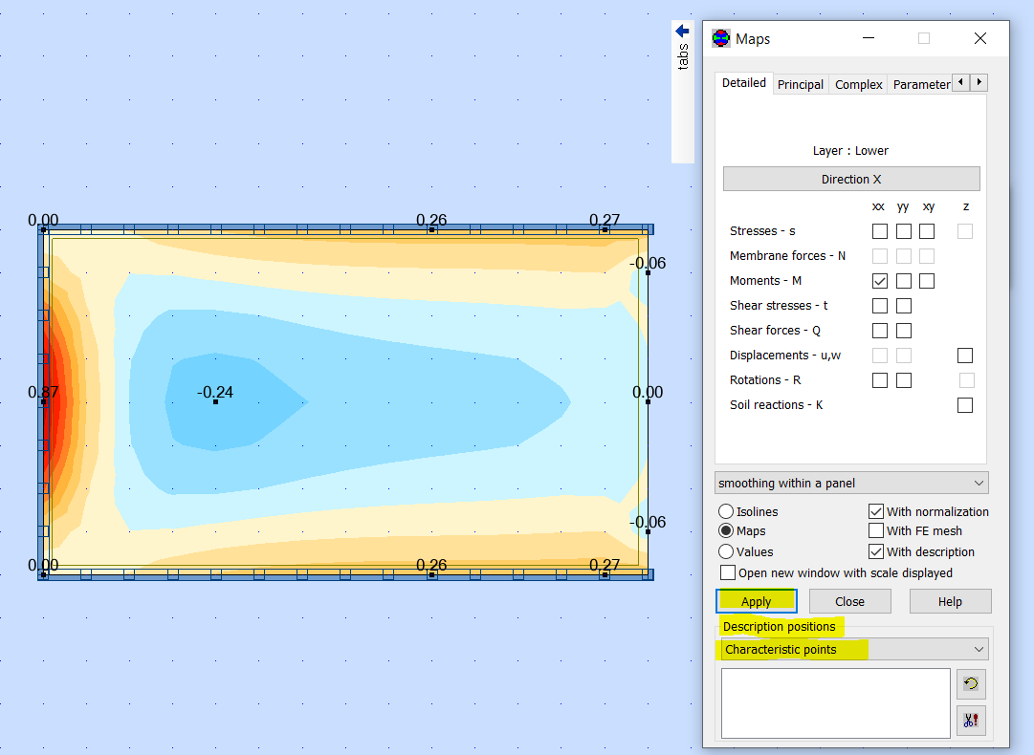Click the empty description positions list box
This screenshot has height=755, width=1034.
click(x=834, y=702)
